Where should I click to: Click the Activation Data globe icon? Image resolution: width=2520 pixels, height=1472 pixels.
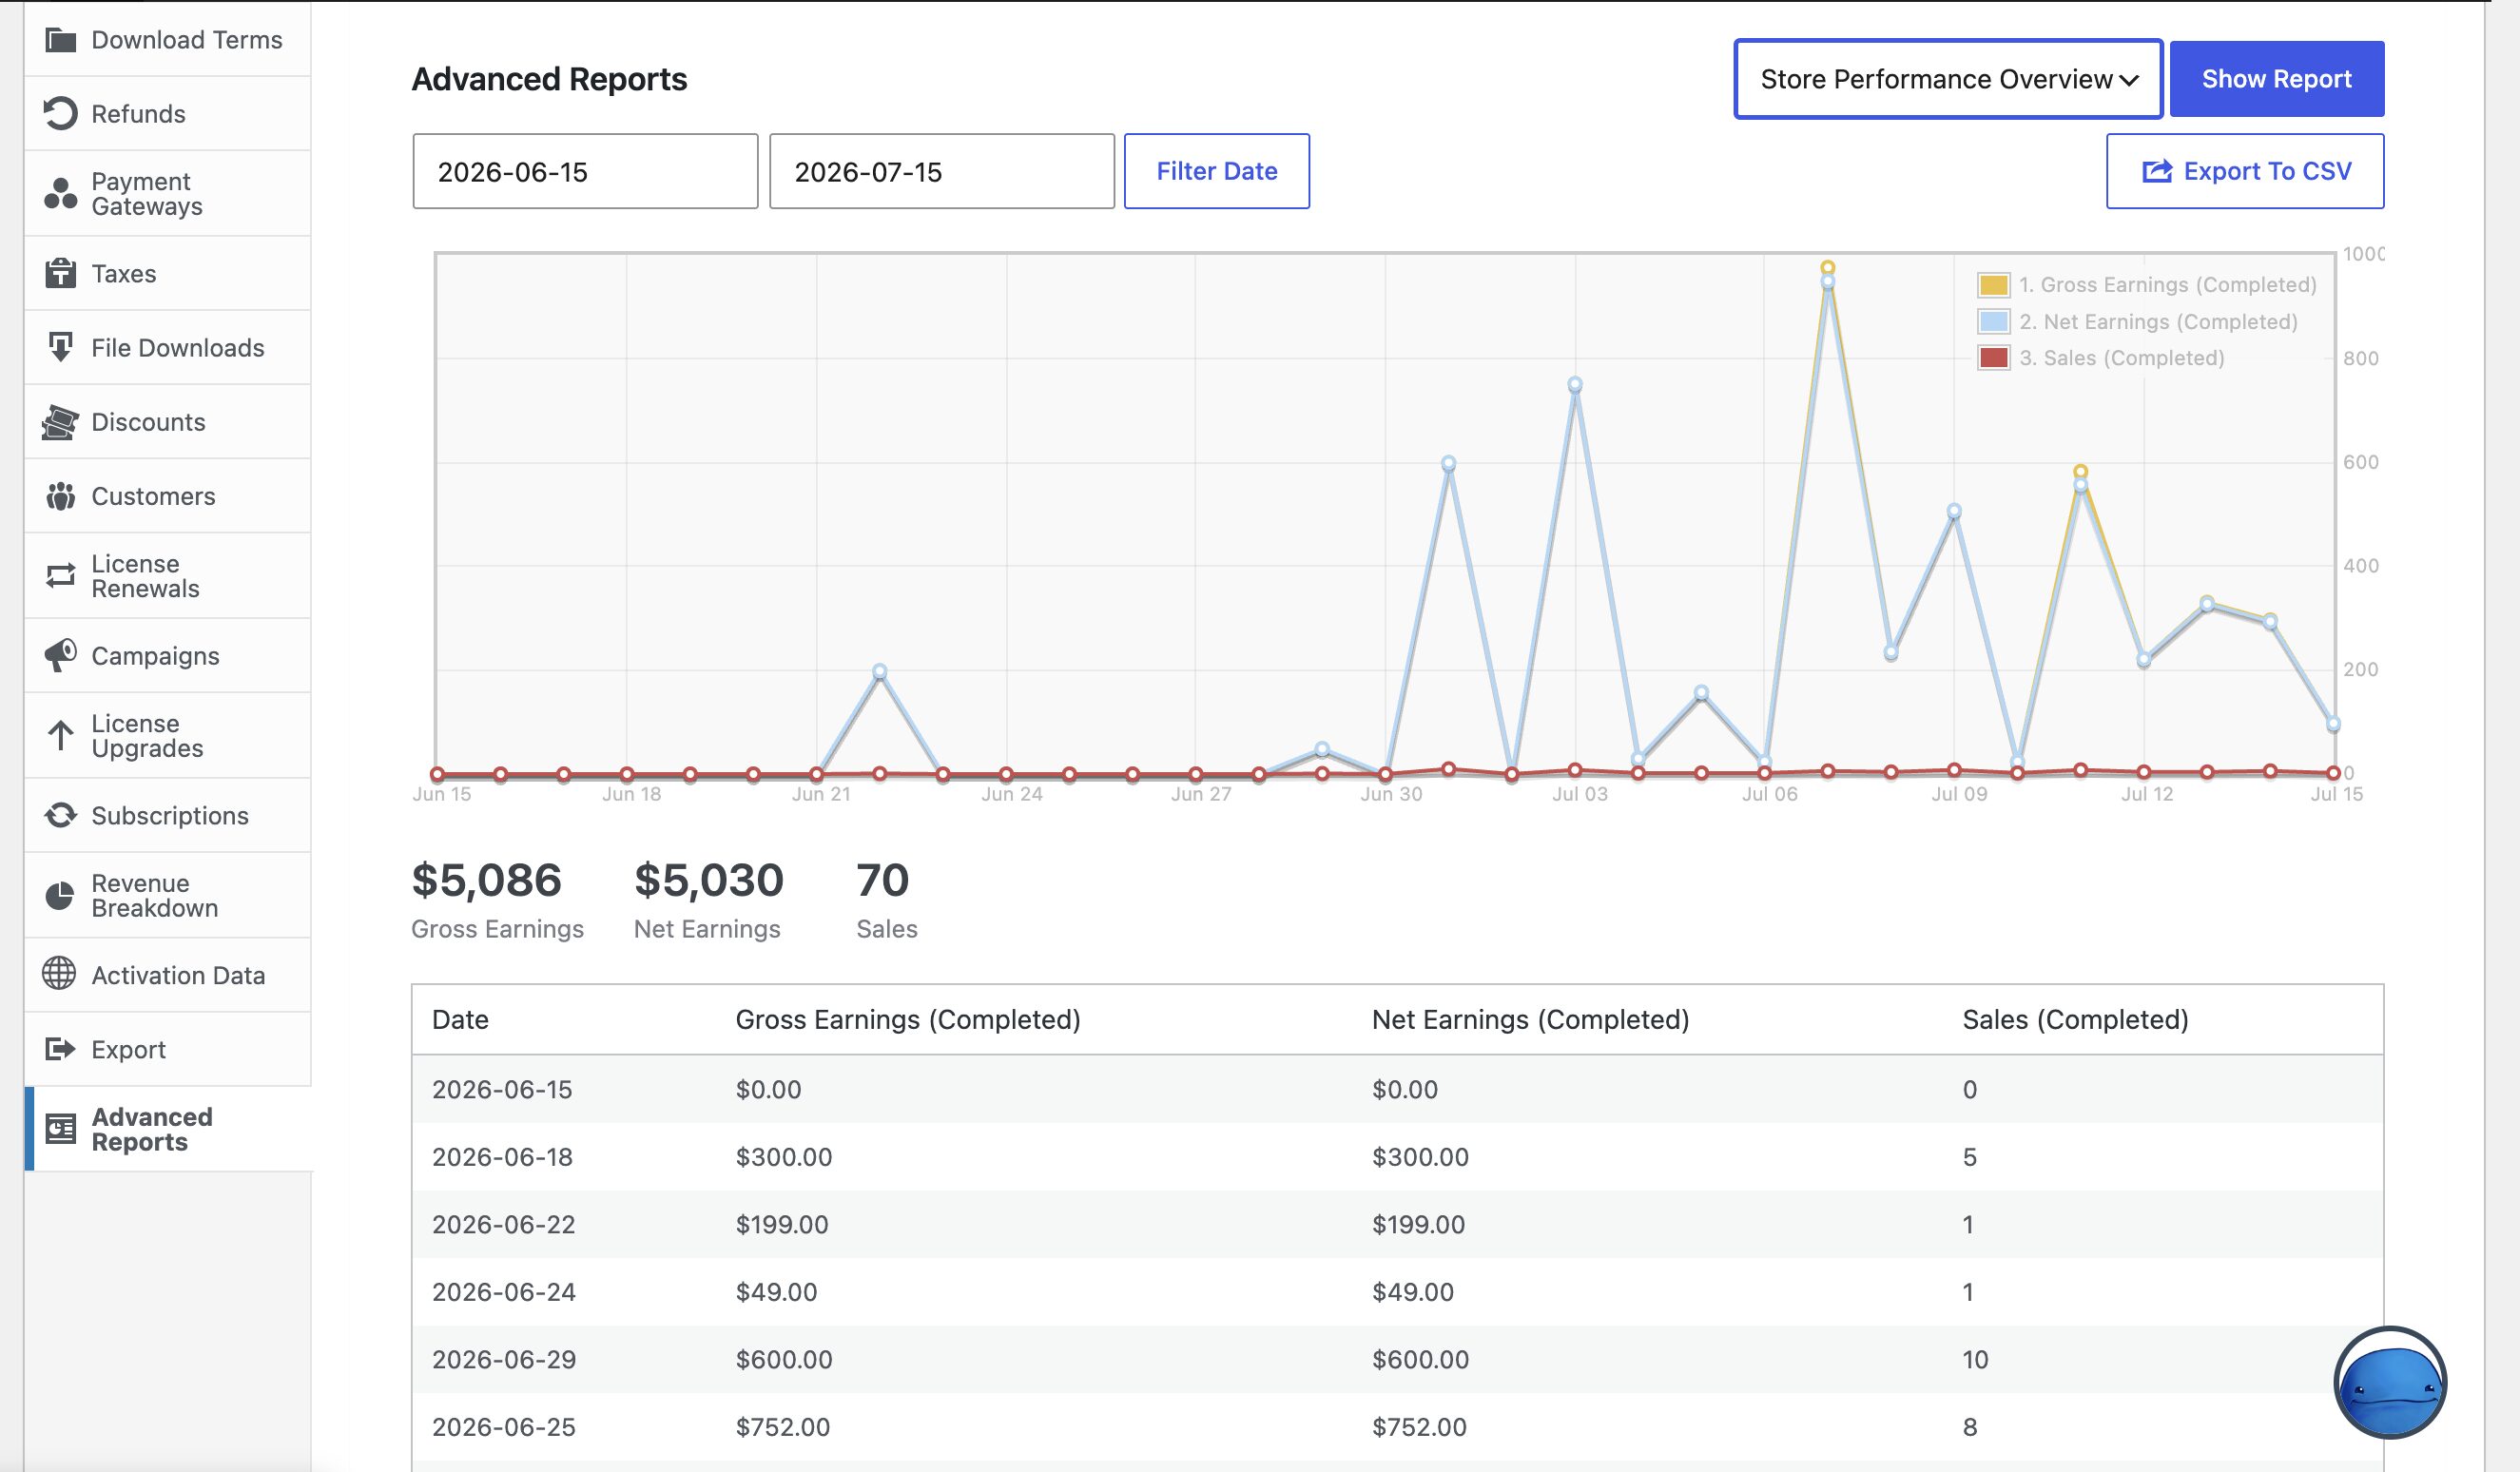[59, 973]
